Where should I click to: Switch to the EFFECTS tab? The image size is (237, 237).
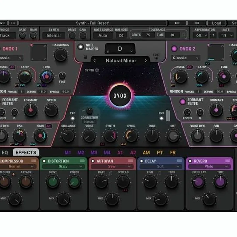point(26,153)
